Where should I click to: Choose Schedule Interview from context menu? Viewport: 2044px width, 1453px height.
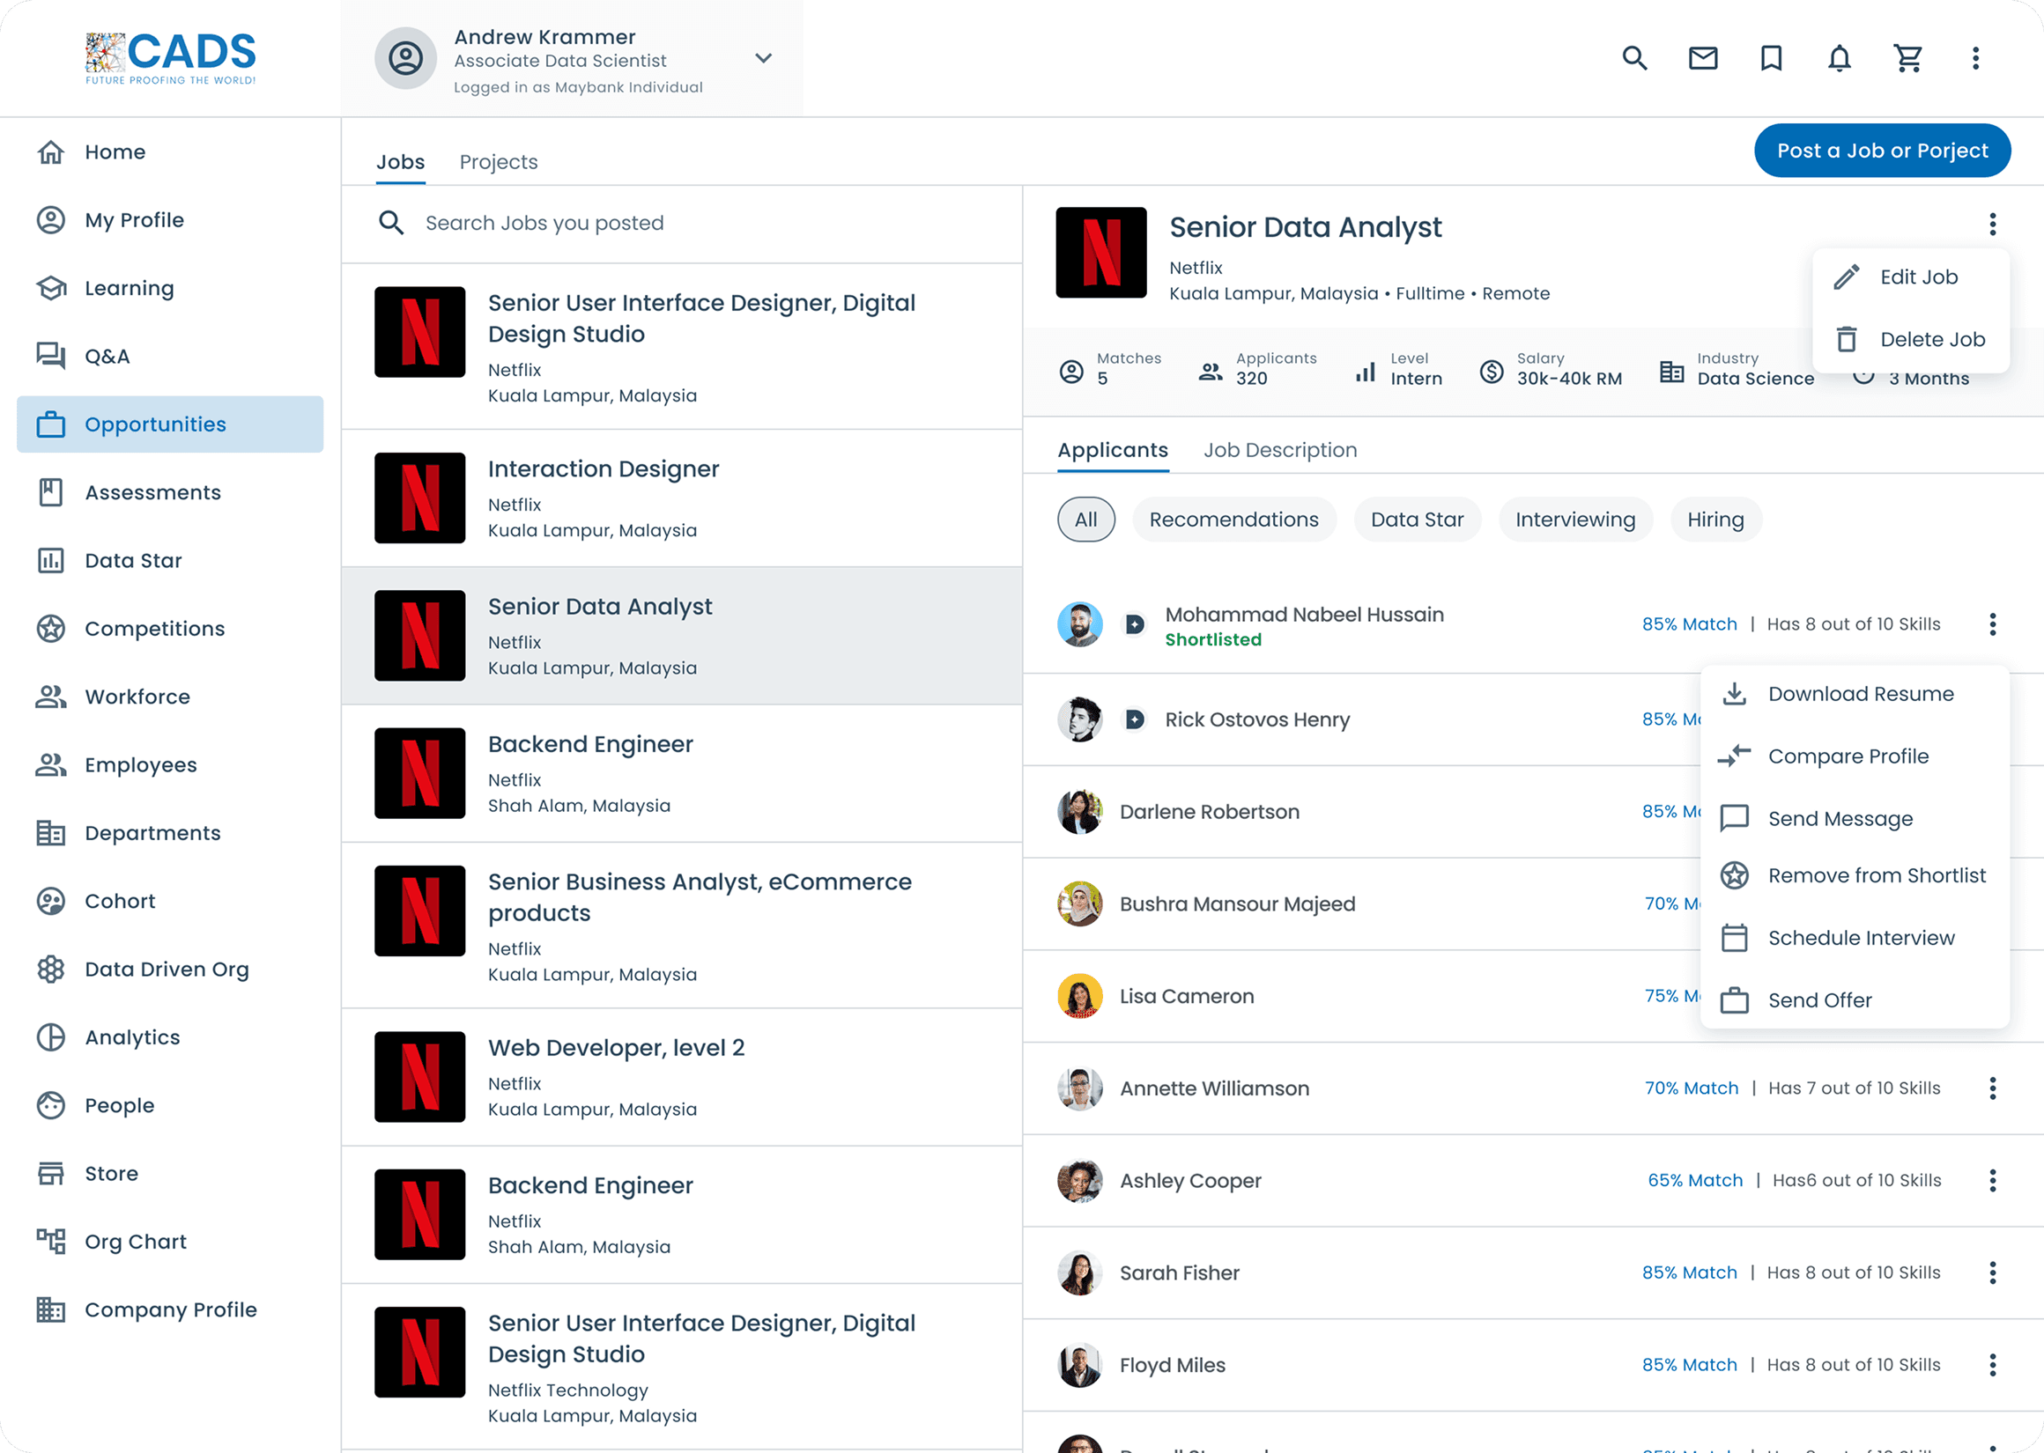click(1861, 938)
